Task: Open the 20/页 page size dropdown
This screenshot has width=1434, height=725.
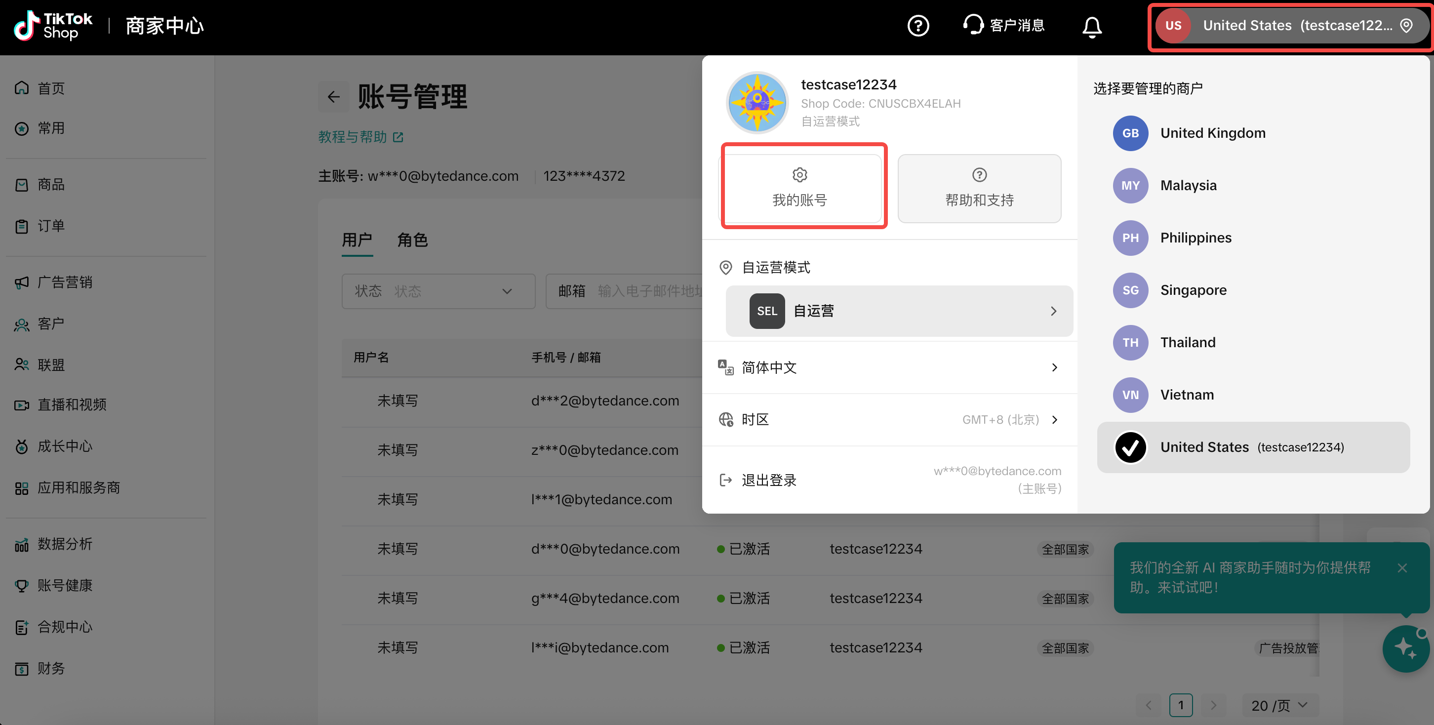Action: [1278, 705]
